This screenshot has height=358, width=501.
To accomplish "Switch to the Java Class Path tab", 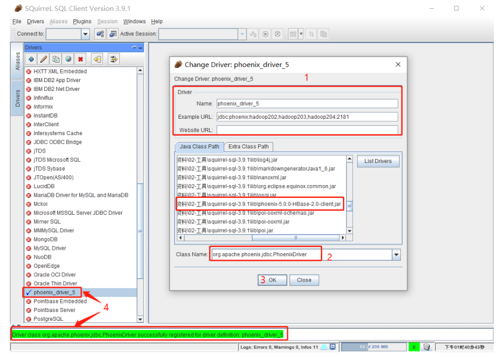I will coord(199,147).
